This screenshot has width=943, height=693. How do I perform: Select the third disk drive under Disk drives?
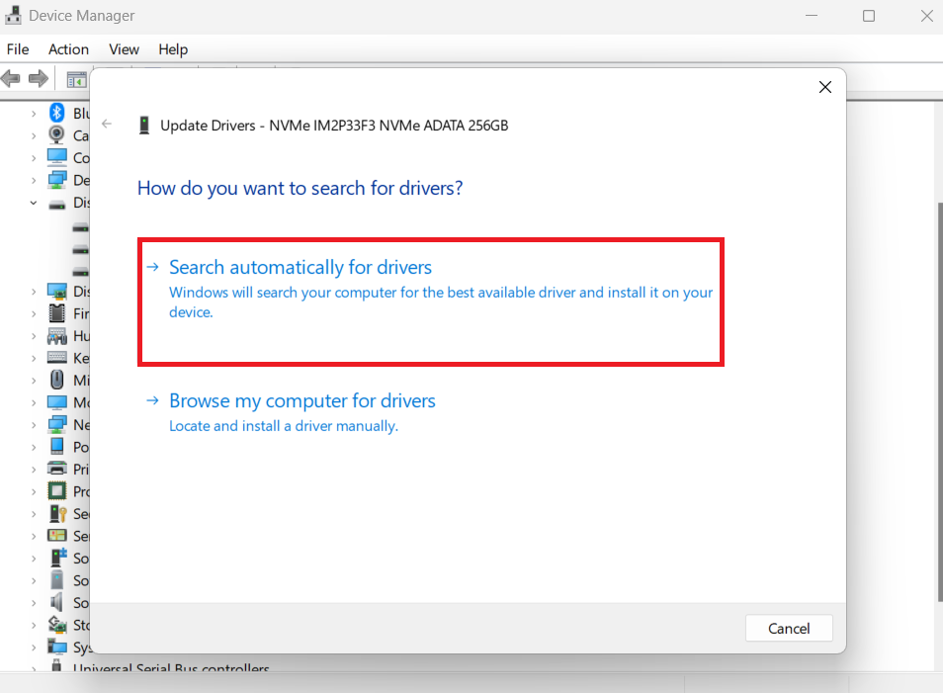click(81, 272)
